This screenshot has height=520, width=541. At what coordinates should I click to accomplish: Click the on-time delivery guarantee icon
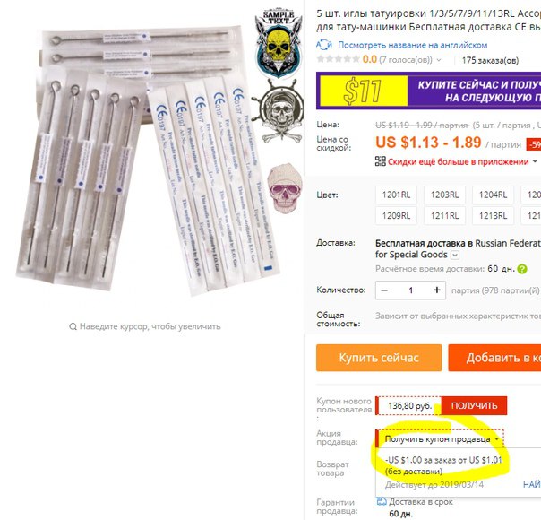coord(382,502)
